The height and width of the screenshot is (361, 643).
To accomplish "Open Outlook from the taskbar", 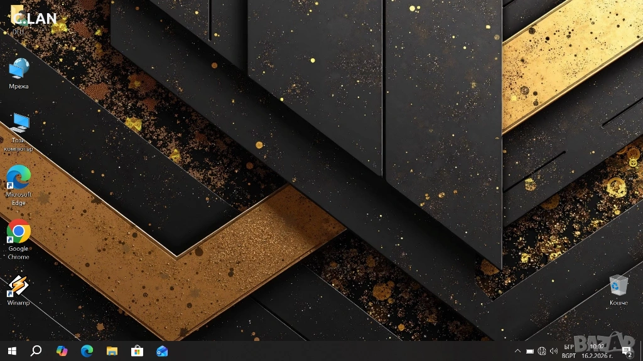I will (162, 351).
